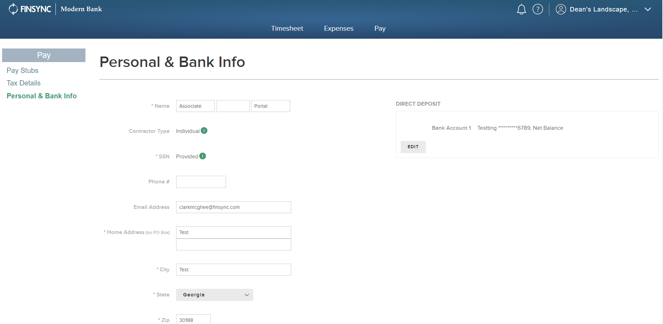Click the info icon beside SSN Provided
Viewport: 663px width, 324px height.
point(202,156)
